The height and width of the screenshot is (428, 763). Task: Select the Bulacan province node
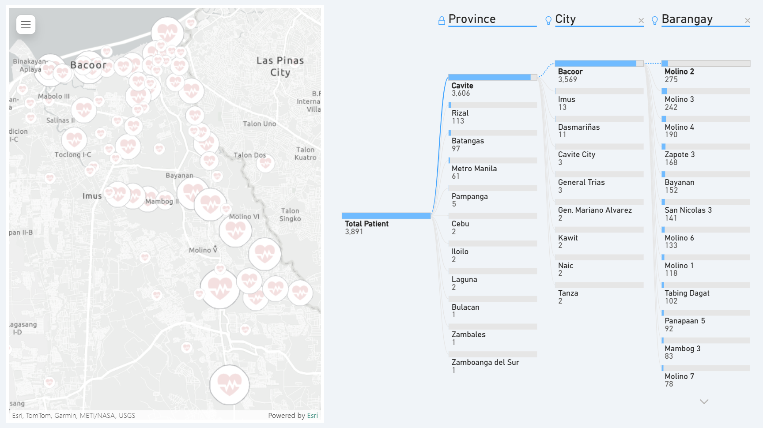point(492,308)
